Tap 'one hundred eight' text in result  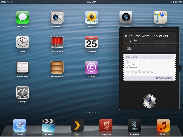[132, 68]
